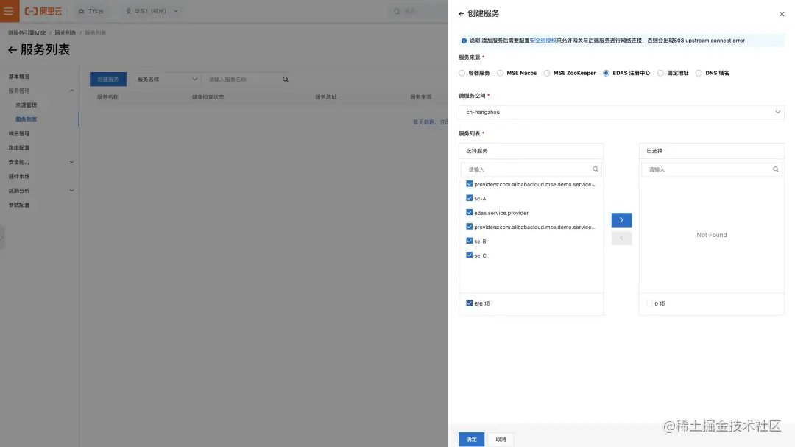Open 插件市场 in the sidebar

19,176
